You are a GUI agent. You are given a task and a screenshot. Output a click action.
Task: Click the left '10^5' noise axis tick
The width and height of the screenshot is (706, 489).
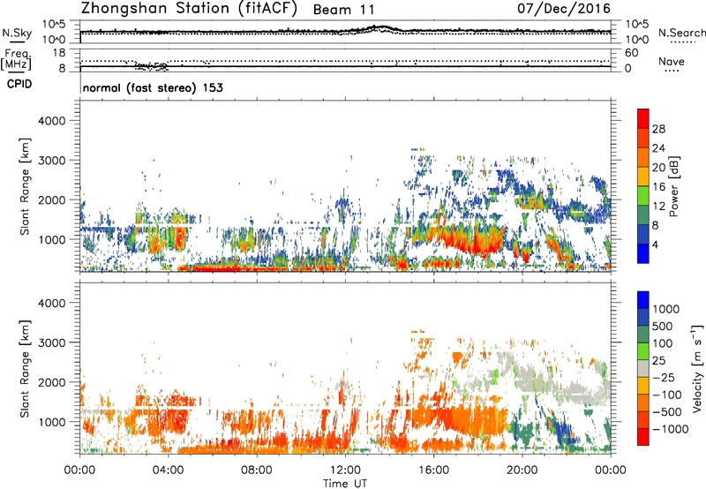pos(54,24)
